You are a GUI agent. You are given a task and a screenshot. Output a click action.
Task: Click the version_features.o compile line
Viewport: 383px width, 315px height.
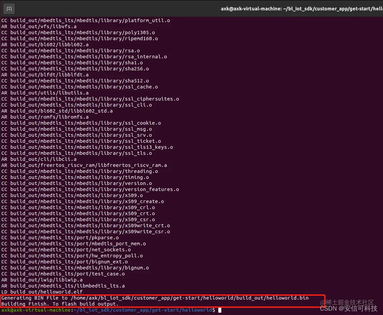pyautogui.click(x=90, y=189)
